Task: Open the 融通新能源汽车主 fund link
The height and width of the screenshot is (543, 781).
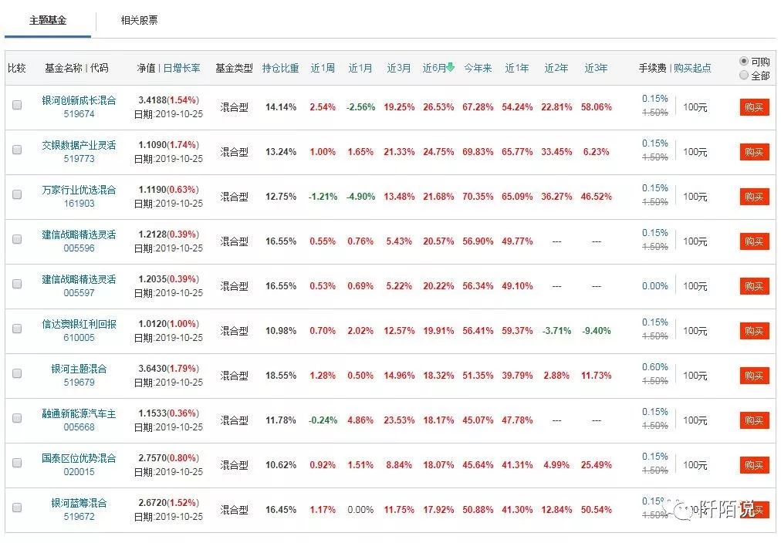Action: (79, 413)
